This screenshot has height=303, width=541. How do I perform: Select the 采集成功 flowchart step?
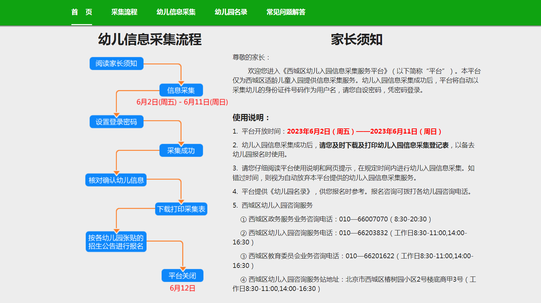point(181,150)
